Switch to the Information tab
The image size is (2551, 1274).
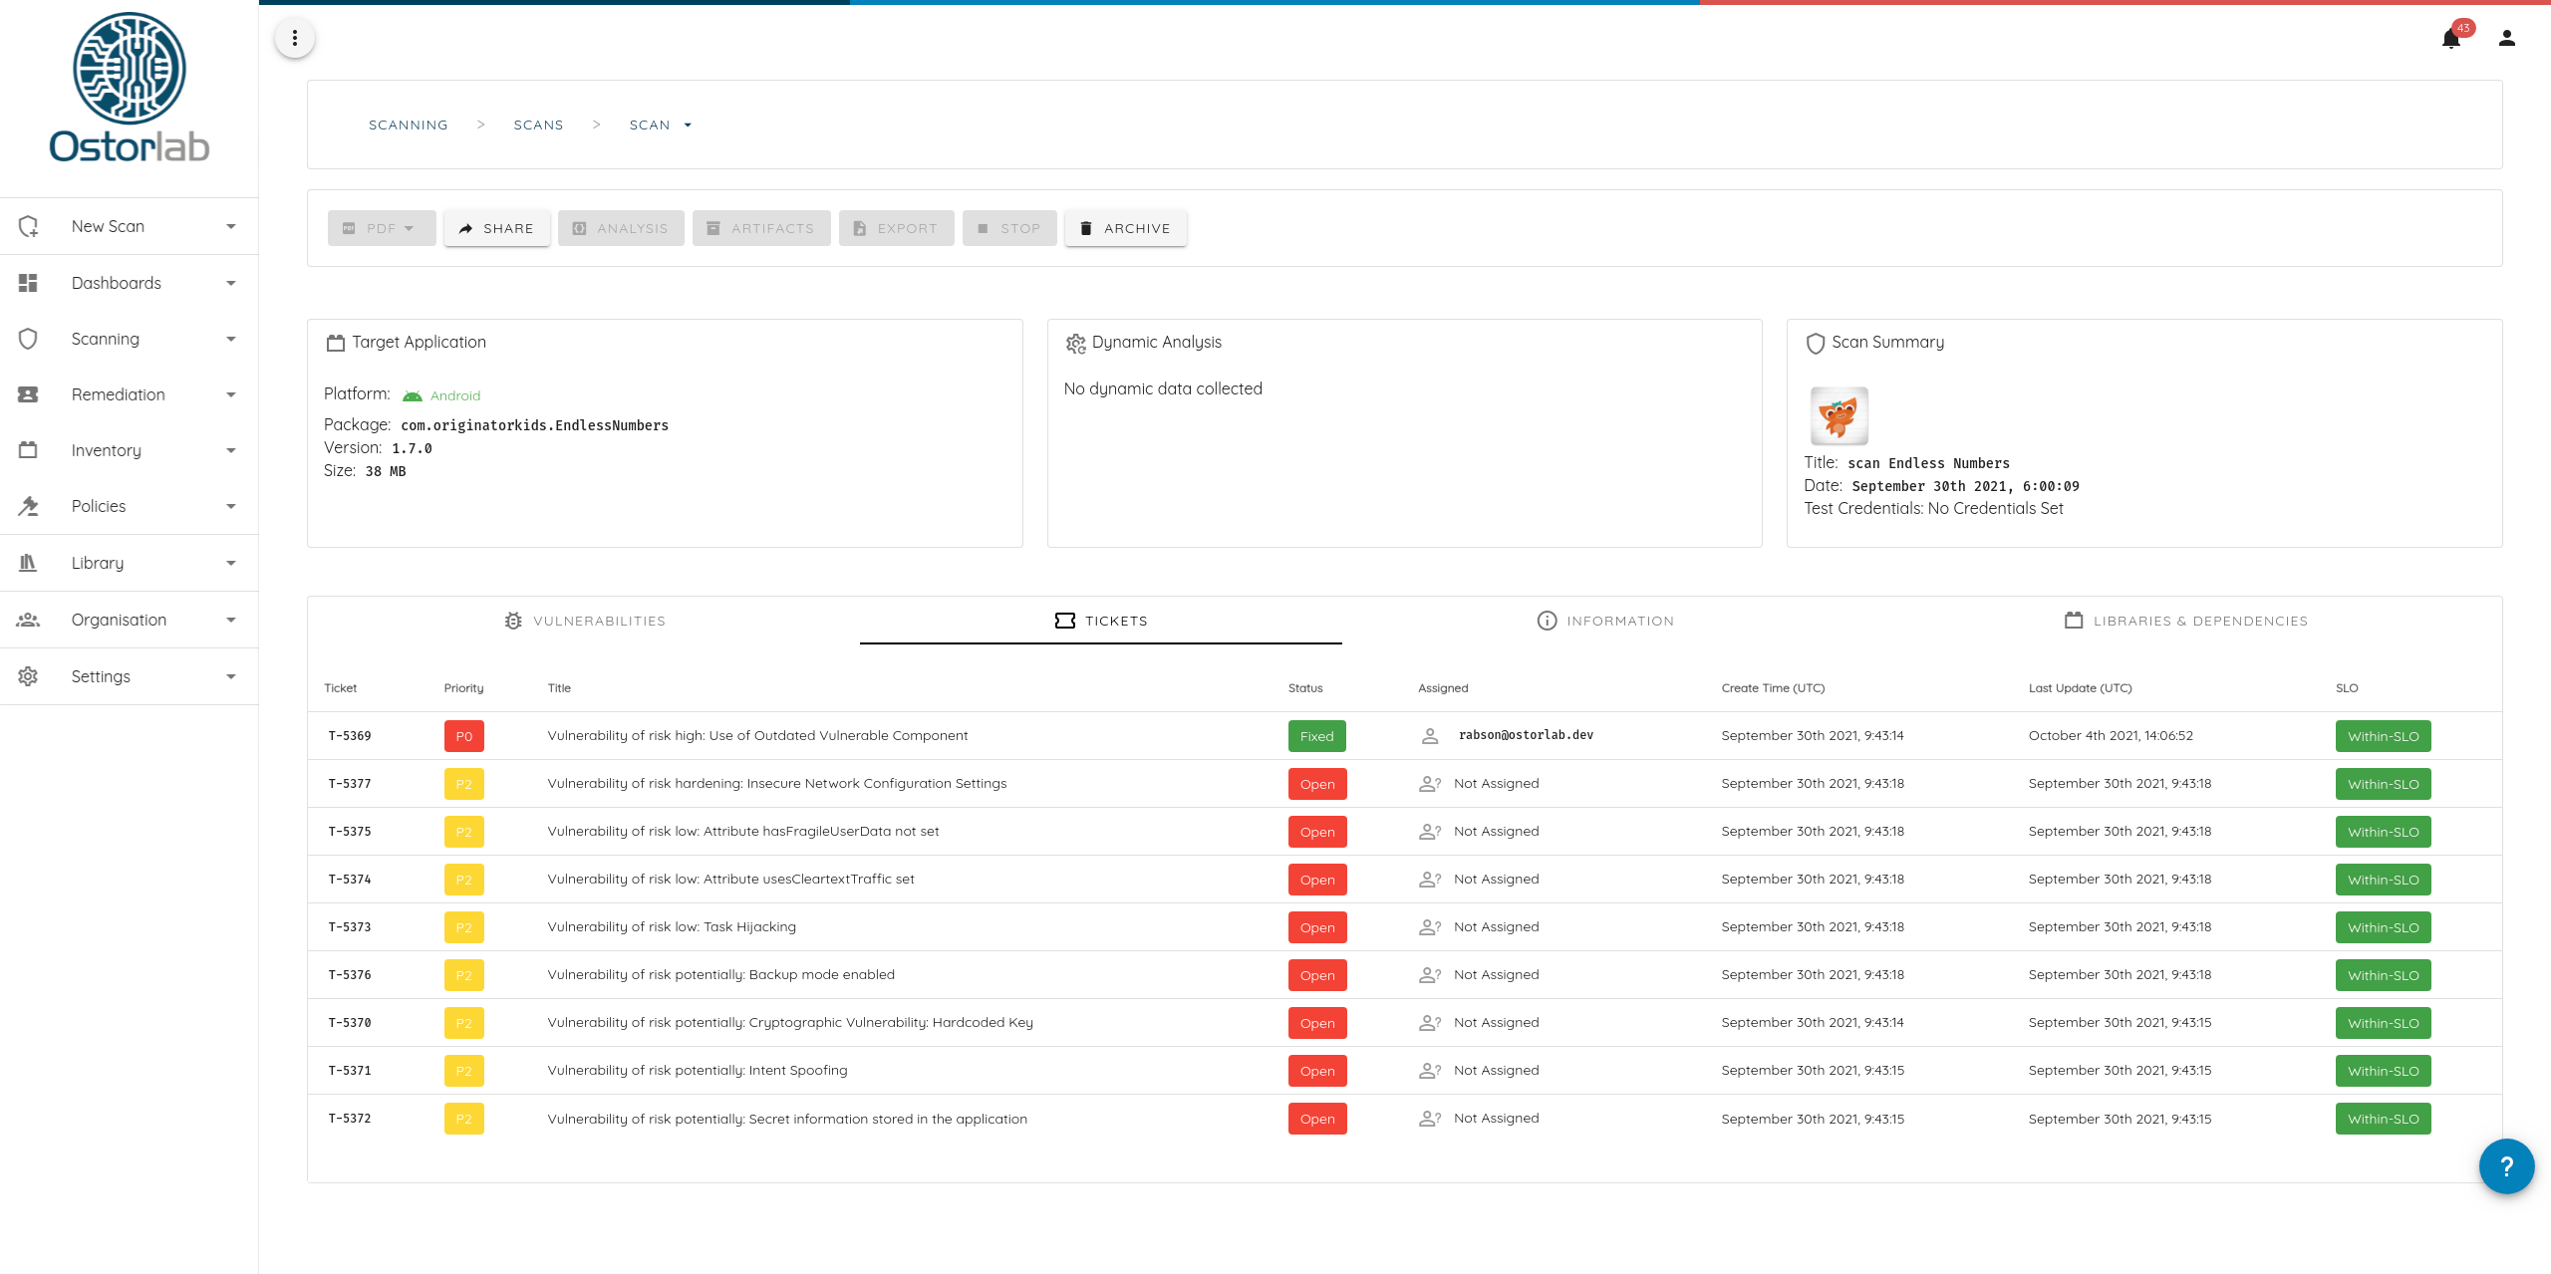(1605, 621)
